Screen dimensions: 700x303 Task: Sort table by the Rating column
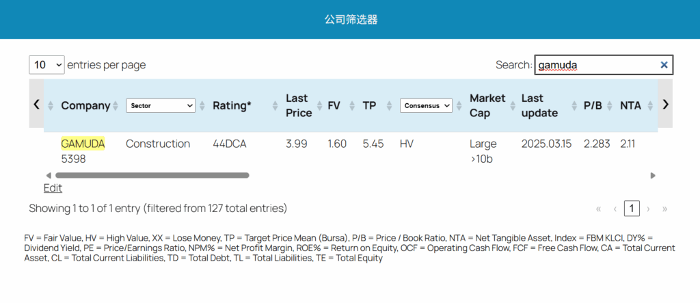click(x=232, y=105)
